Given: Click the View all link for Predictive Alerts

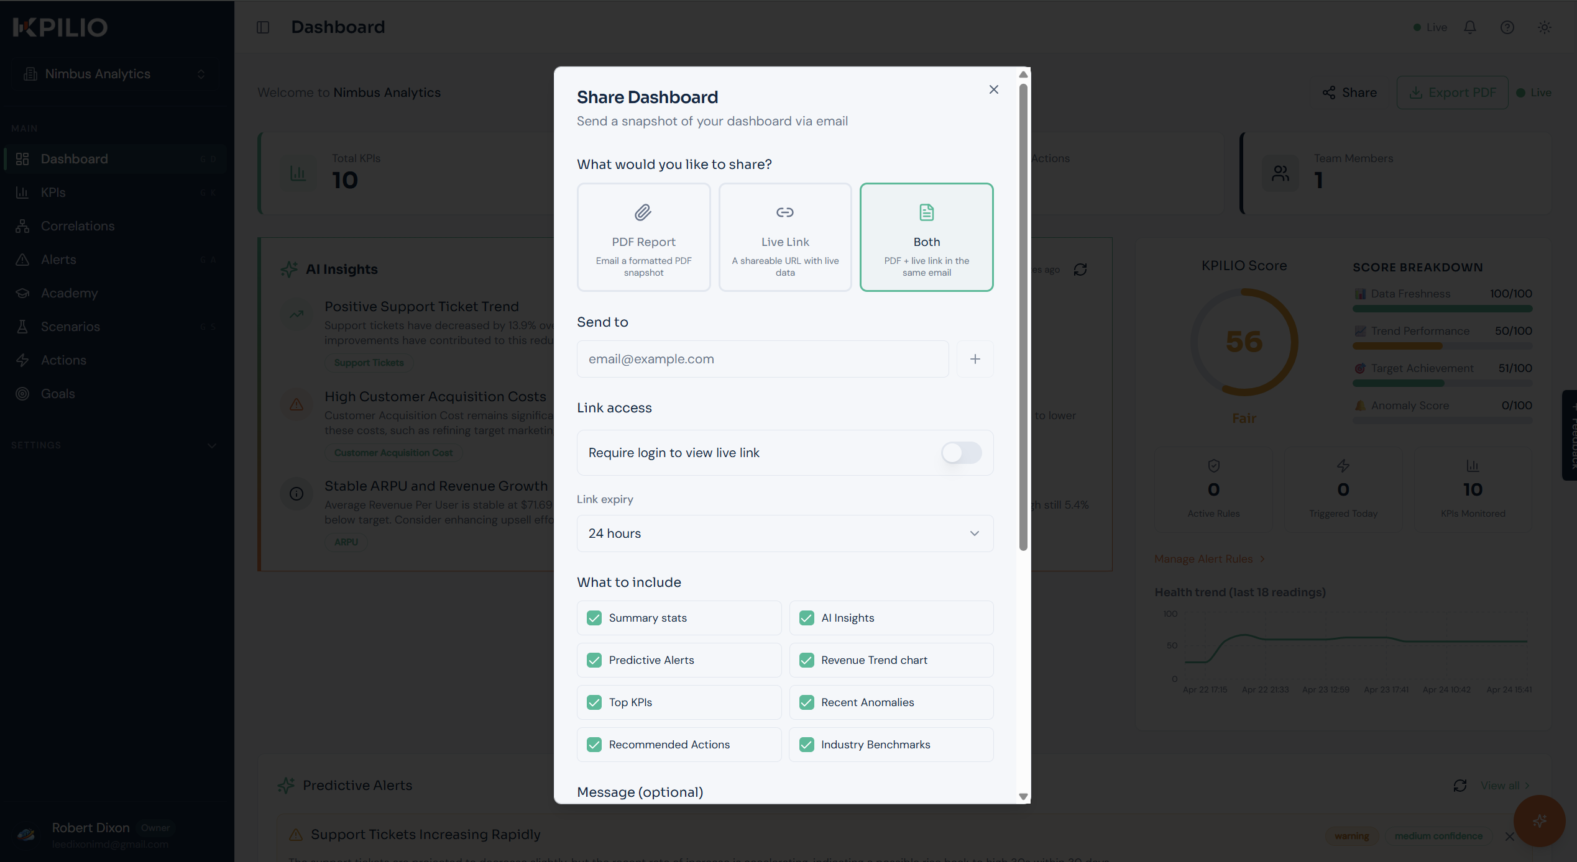Looking at the screenshot, I should click(1505, 786).
